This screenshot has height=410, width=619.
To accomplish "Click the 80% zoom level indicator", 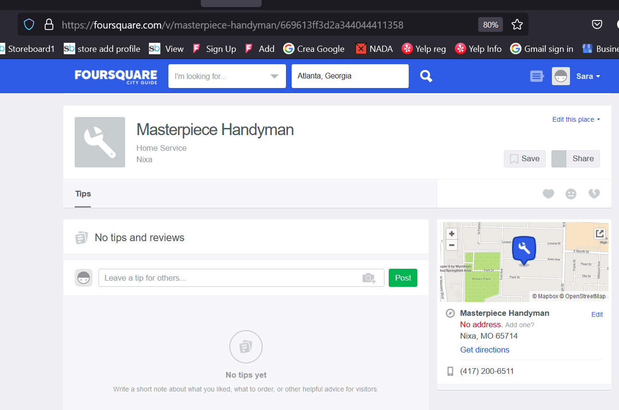I will click(491, 25).
